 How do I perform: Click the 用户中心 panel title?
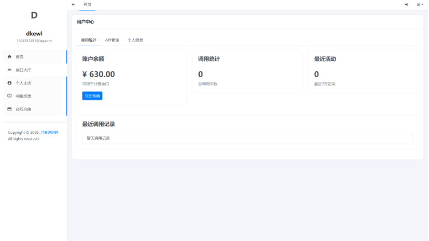86,22
